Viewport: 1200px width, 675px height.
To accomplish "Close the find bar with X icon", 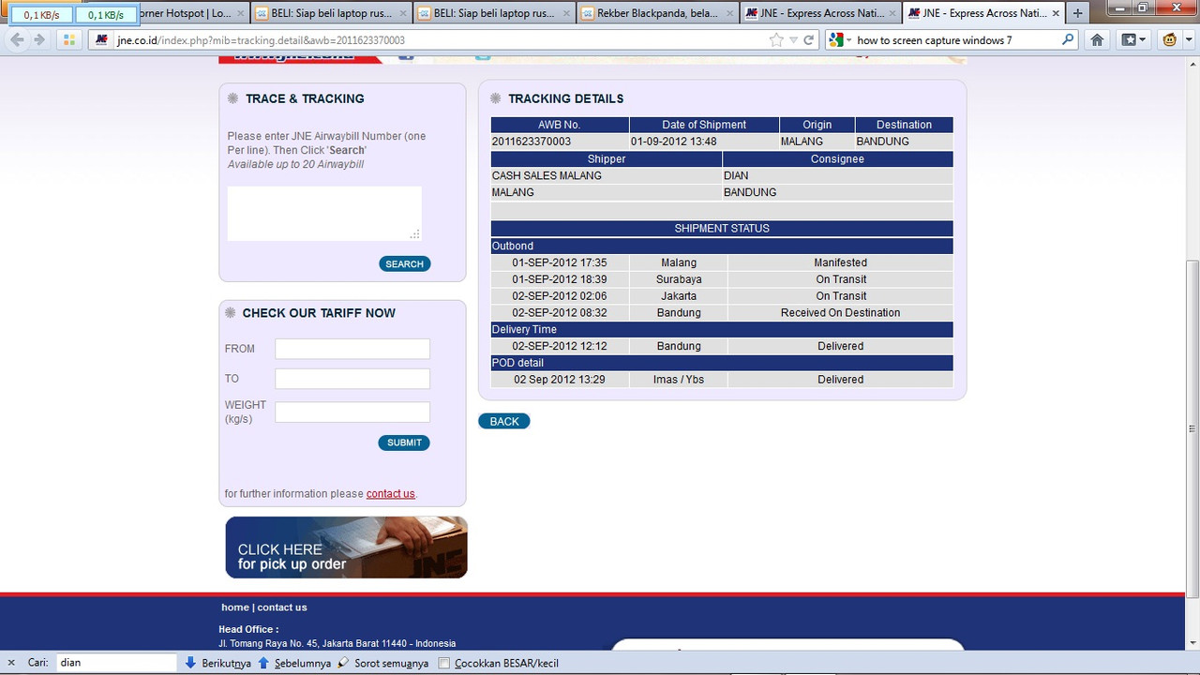I will (11, 663).
